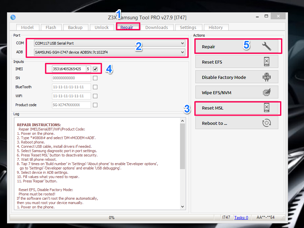Click the IMEI check digit field
The image size is (304, 228).
click(x=88, y=69)
